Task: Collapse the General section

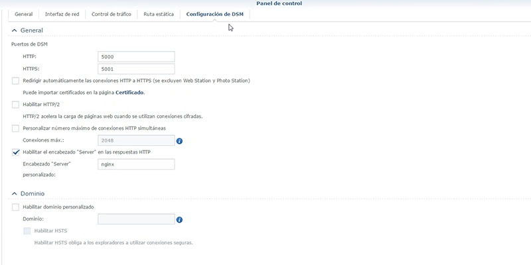Action: (14, 30)
